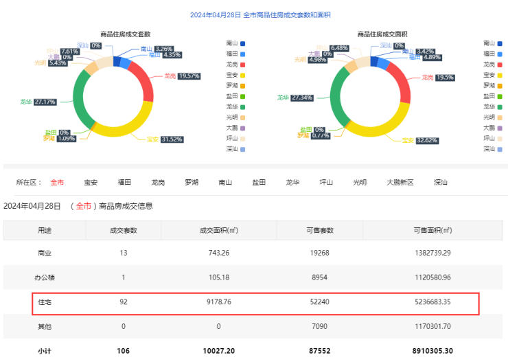
Task: Switch to the 大鹏新区 district tab
Action: click(x=400, y=183)
